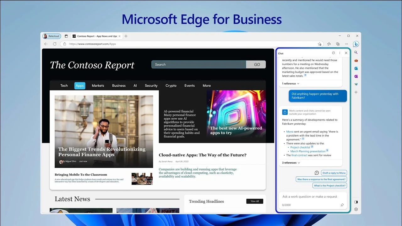Viewport: 402px width, 226px height.
Task: Open Collections icon in toolbar
Action: point(338,44)
